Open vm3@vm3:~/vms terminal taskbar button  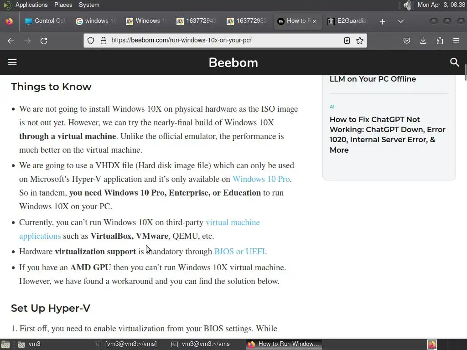201,345
